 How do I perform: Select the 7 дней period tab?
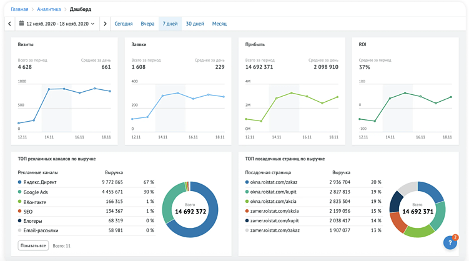coord(170,24)
